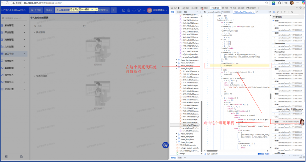Click deactivate breakpoints icon
Image resolution: width=306 pixels, height=162 pixels.
click(292, 12)
